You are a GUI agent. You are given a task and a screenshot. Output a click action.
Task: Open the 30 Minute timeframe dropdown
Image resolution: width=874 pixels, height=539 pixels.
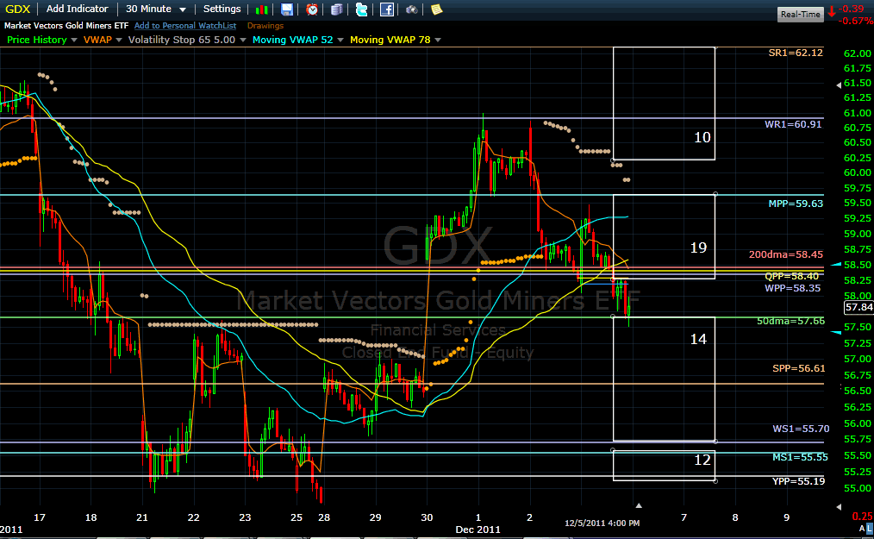(156, 9)
